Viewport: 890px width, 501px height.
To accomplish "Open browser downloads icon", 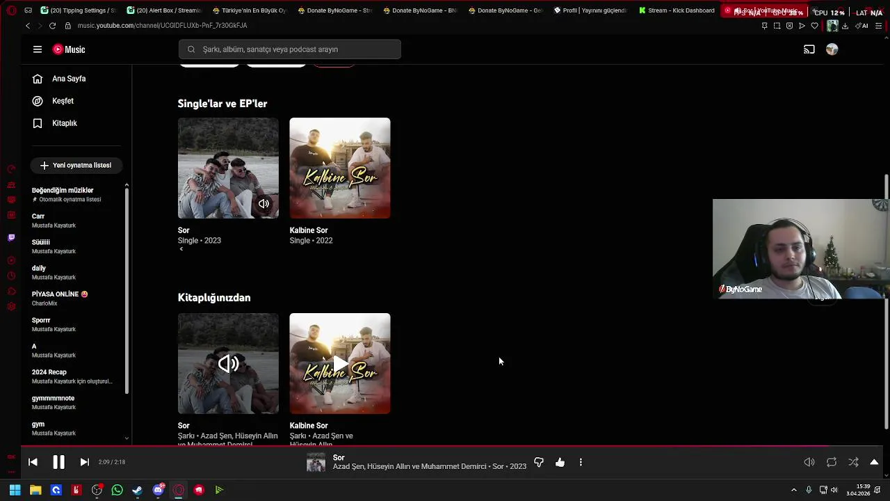I will coord(845,26).
